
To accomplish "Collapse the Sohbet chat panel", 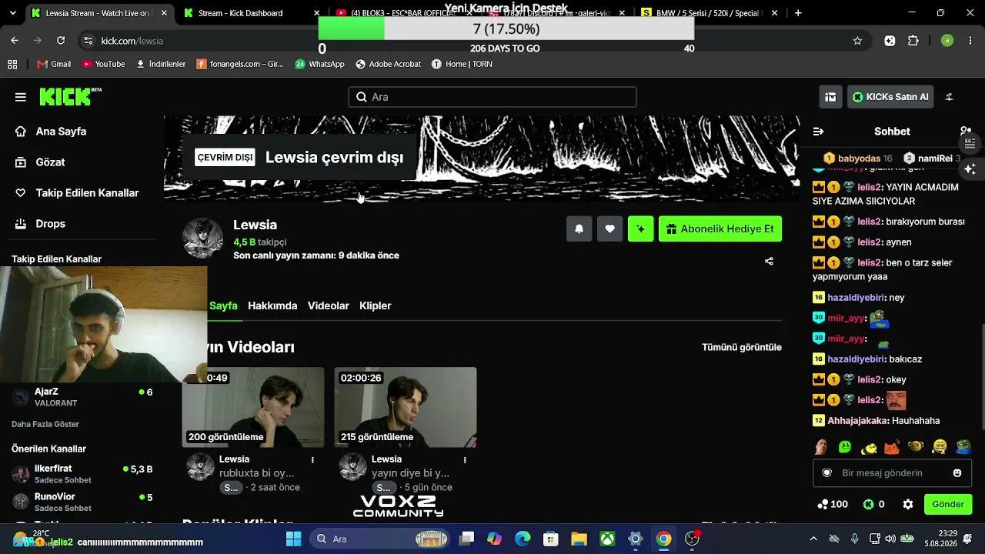I will pos(818,132).
